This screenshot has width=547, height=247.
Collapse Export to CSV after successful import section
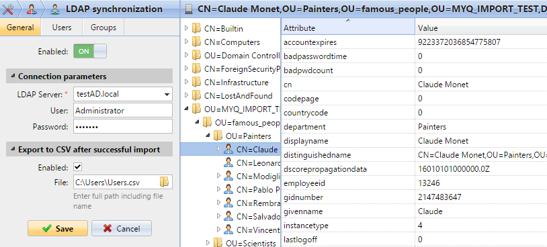pos(12,149)
